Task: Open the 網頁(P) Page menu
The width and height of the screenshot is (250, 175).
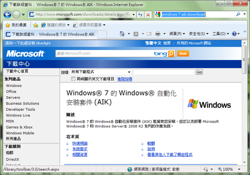Action: click(x=177, y=34)
